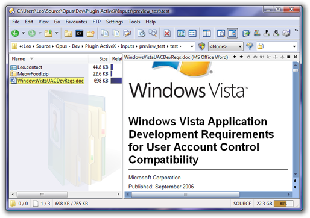Open the View menu

tap(43, 22)
